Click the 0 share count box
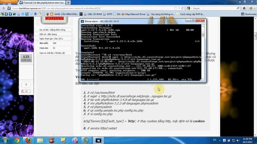Image resolution: width=257 pixels, height=144 pixels. click(26, 84)
